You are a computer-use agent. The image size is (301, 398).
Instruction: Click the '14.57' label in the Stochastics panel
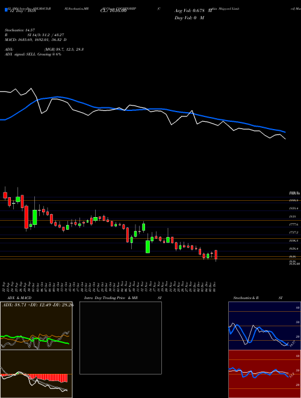pyautogui.click(x=293, y=344)
